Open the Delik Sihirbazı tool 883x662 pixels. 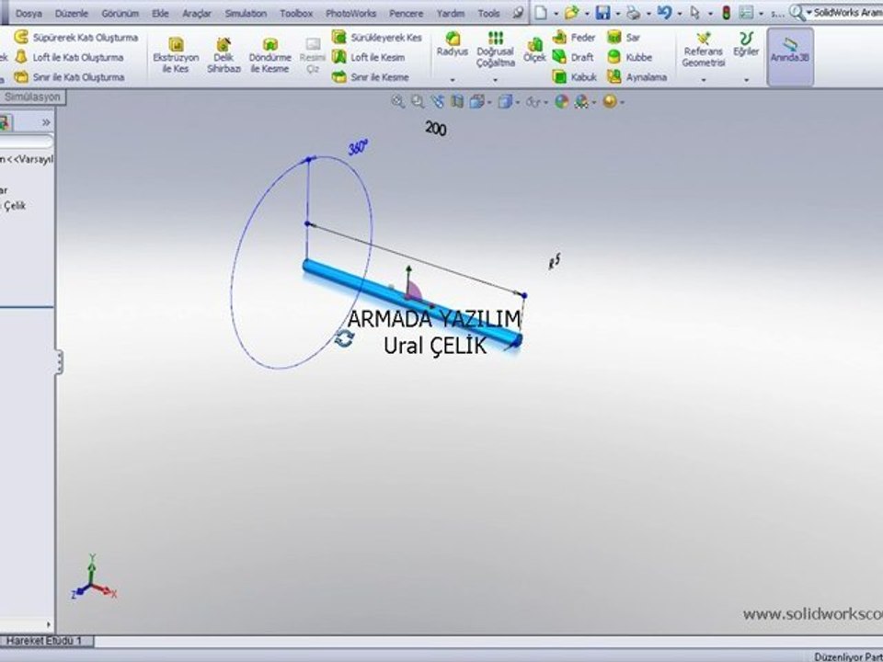click(224, 55)
